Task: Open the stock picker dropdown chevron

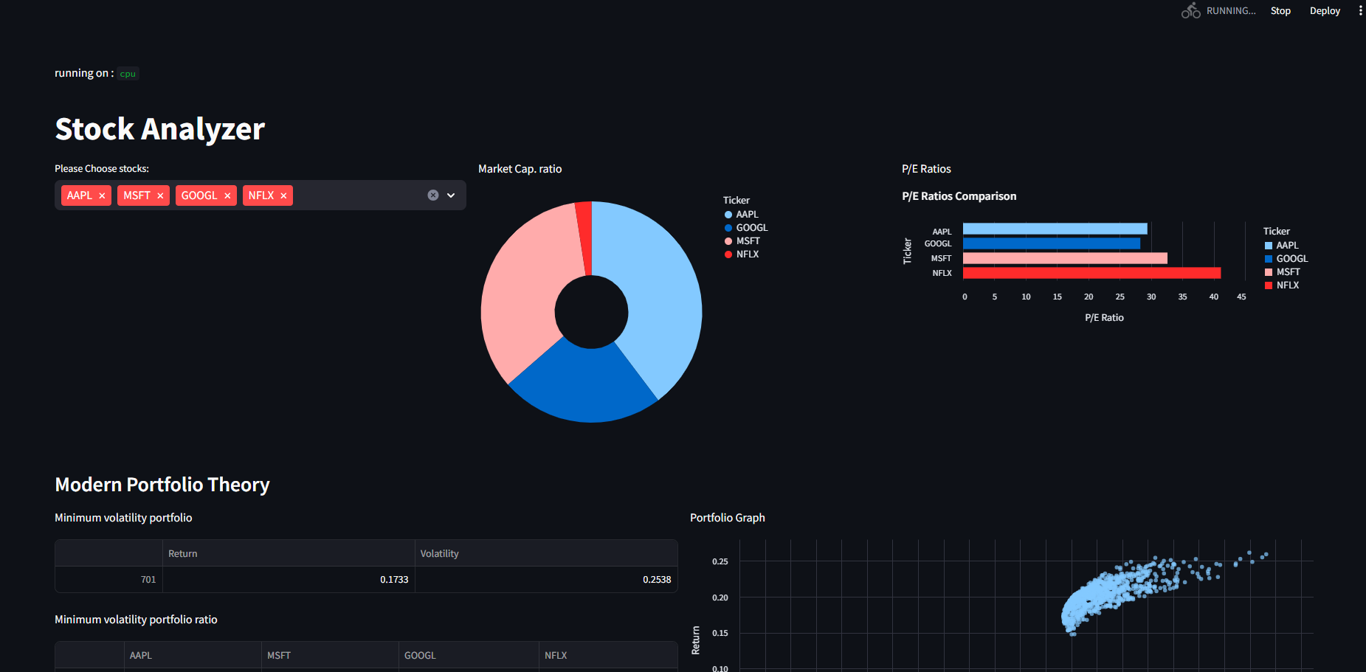Action: coord(450,195)
